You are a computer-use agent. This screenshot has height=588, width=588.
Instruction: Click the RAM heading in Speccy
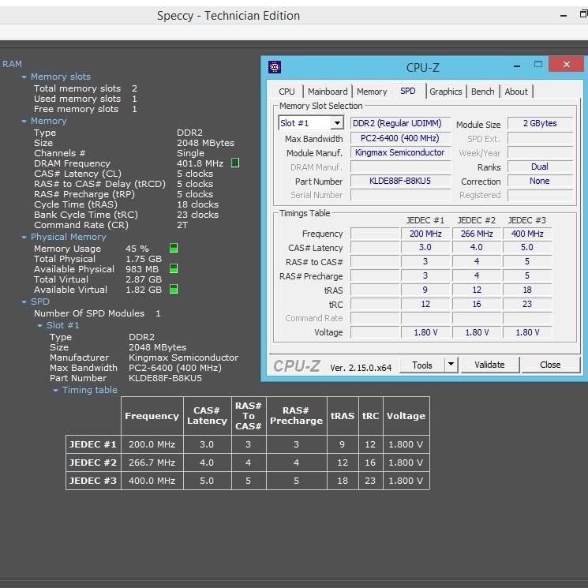12,64
